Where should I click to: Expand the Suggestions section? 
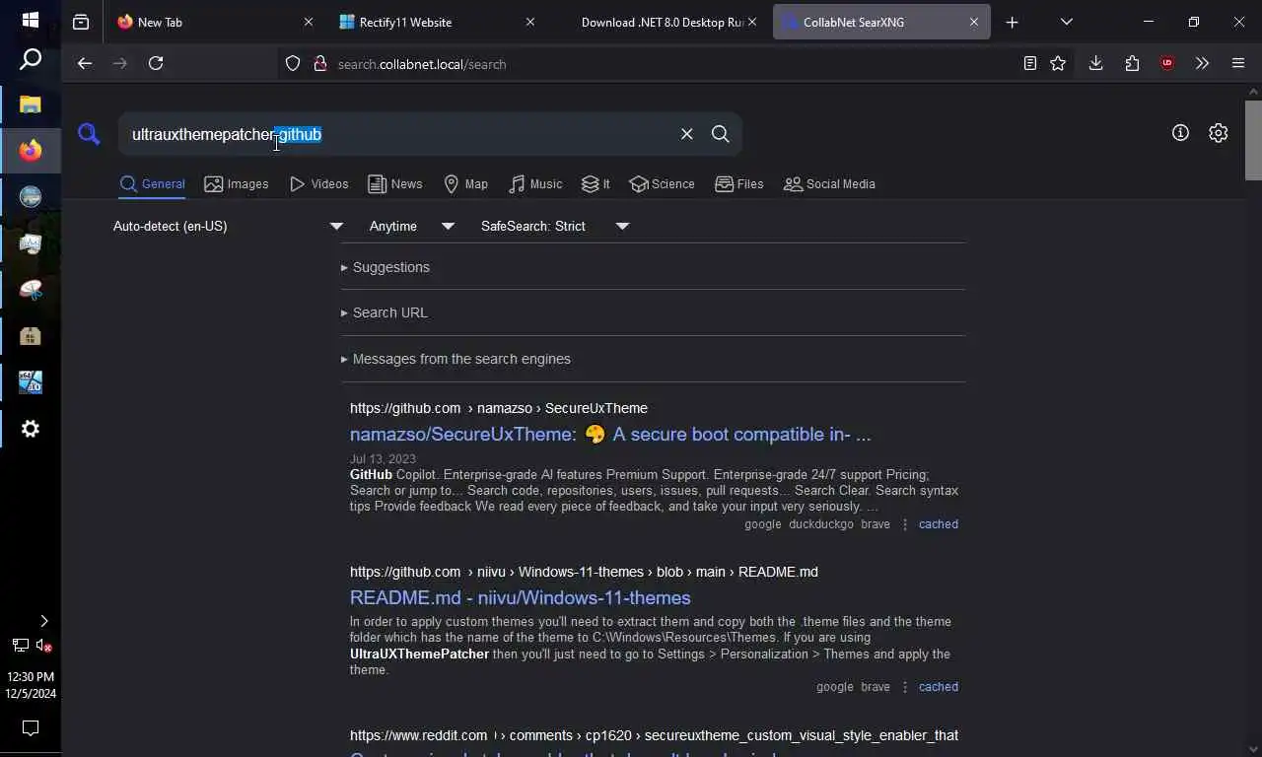pos(386,267)
